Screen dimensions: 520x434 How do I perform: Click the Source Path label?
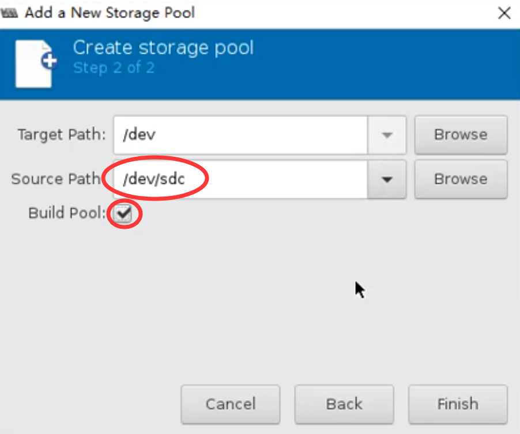(x=56, y=179)
